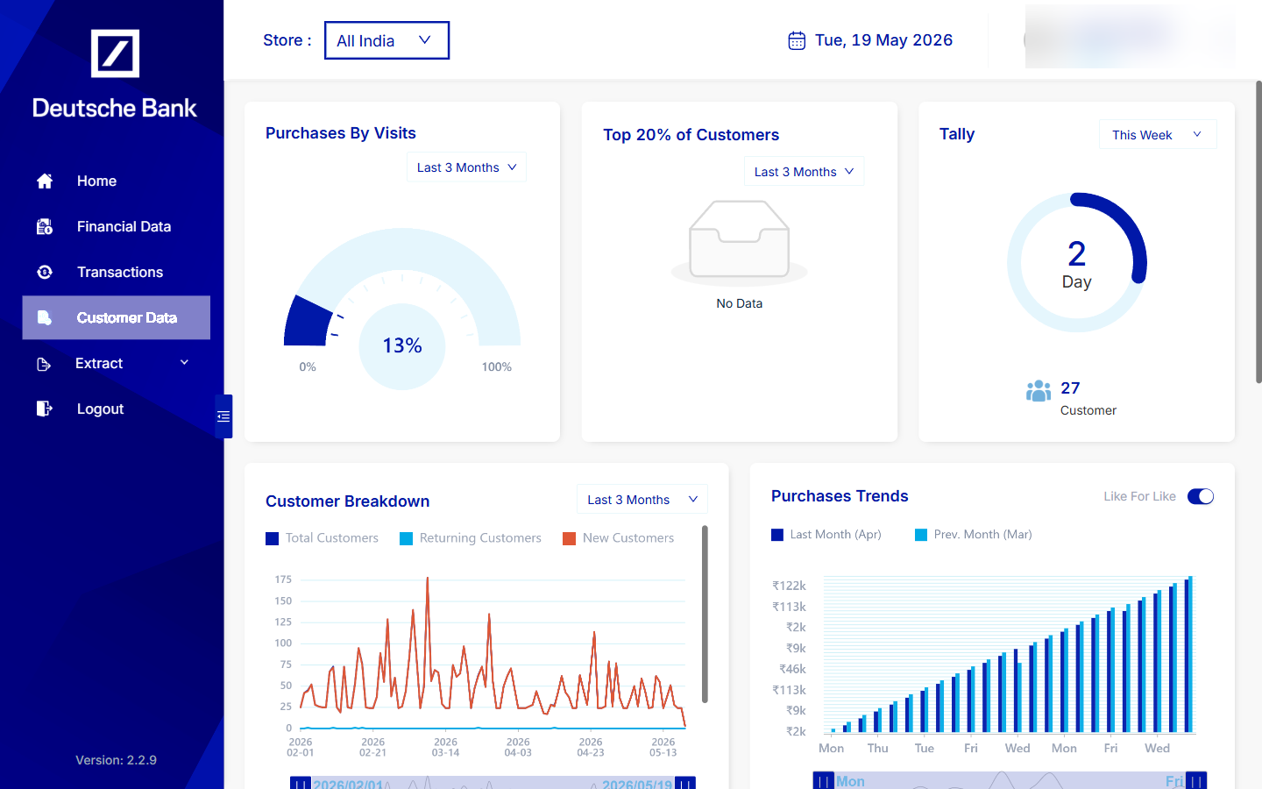The width and height of the screenshot is (1262, 789).
Task: Toggle Last Month (Apr) legend series
Action: (826, 535)
